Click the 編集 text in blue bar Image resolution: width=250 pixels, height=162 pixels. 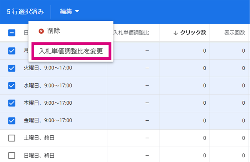(66, 11)
